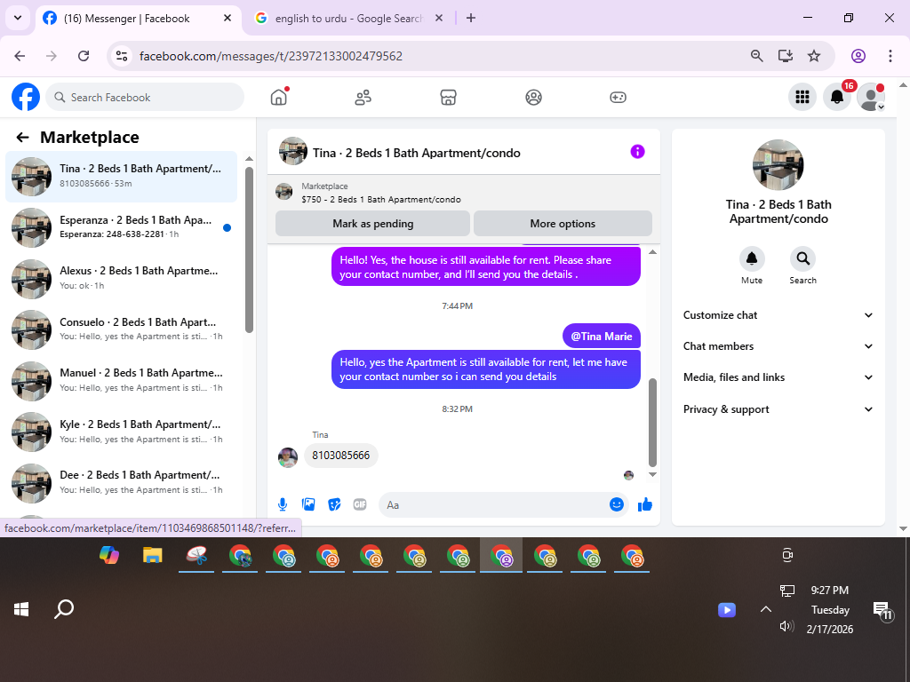The image size is (910, 682).
Task: Reload the page
Action: [x=84, y=56]
